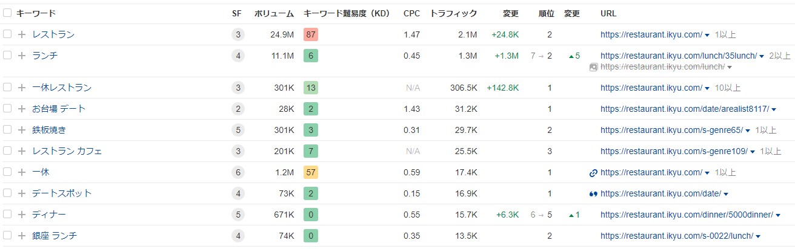Check the box for the 一休 row

[7, 172]
